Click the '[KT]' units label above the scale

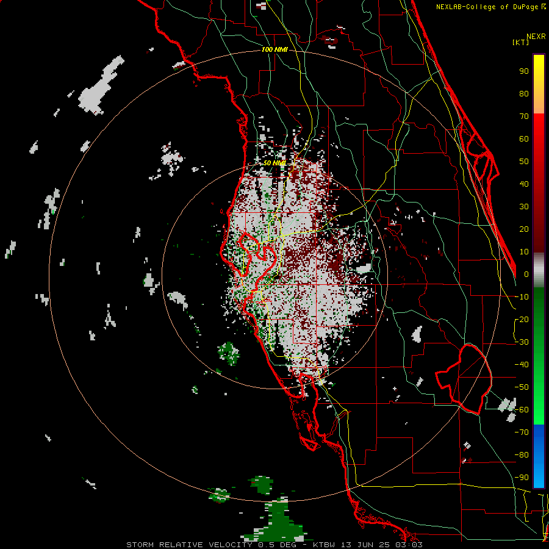(520, 42)
